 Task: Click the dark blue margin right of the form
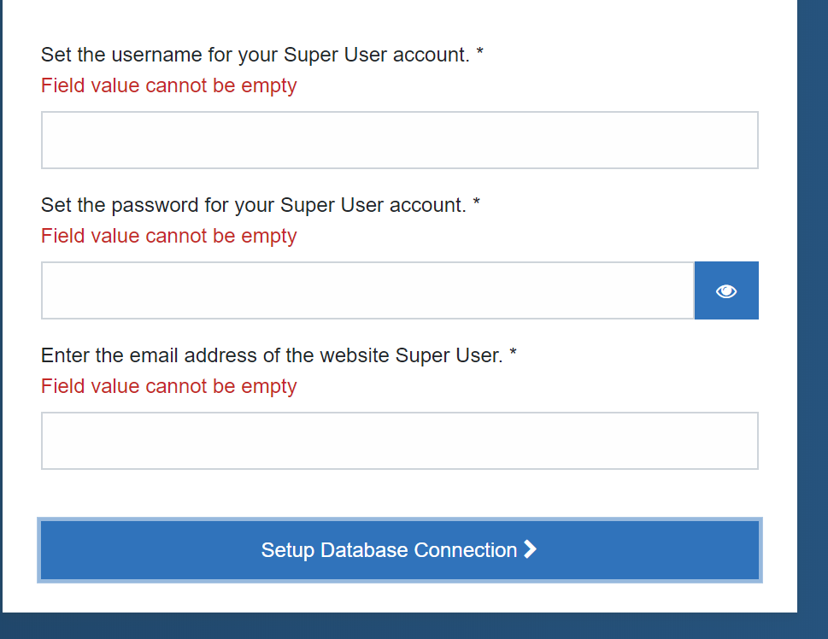tap(812, 307)
